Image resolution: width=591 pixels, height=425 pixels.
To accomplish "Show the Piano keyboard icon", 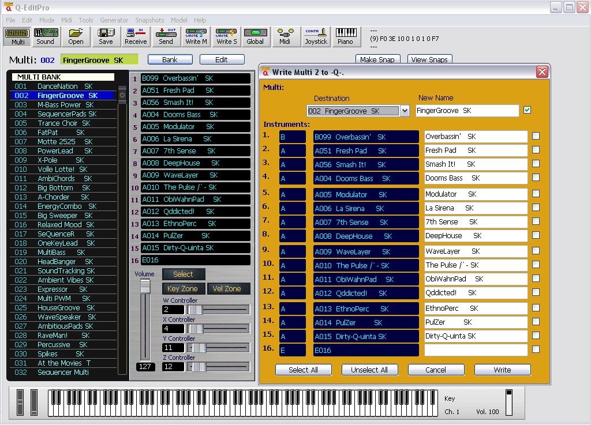I will 345,36.
